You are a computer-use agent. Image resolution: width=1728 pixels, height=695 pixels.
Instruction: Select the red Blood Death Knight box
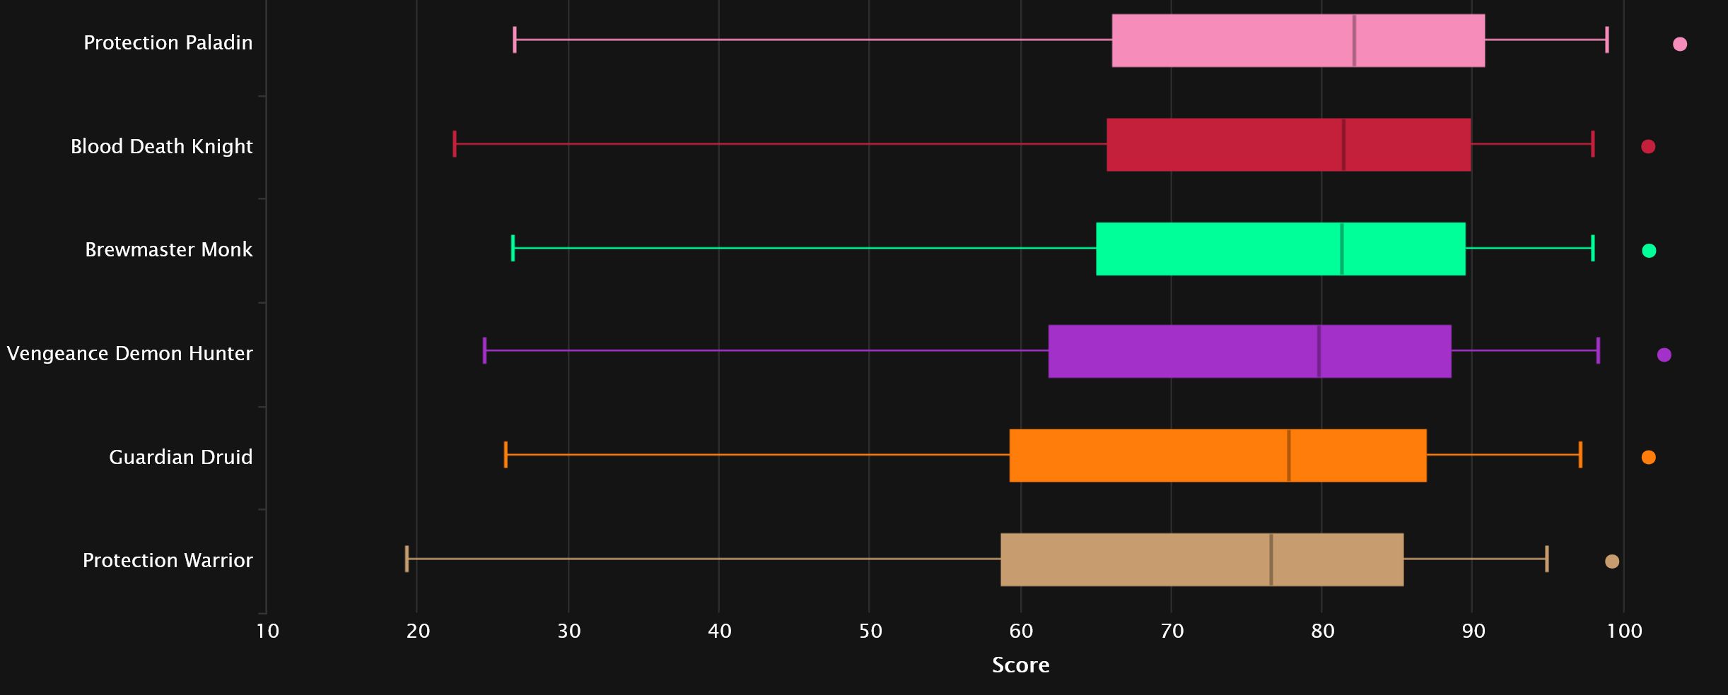click(x=1288, y=145)
